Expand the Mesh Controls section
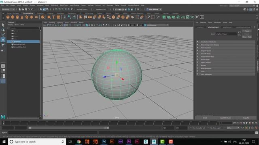The height and width of the screenshot is (145, 259). tap(226, 48)
